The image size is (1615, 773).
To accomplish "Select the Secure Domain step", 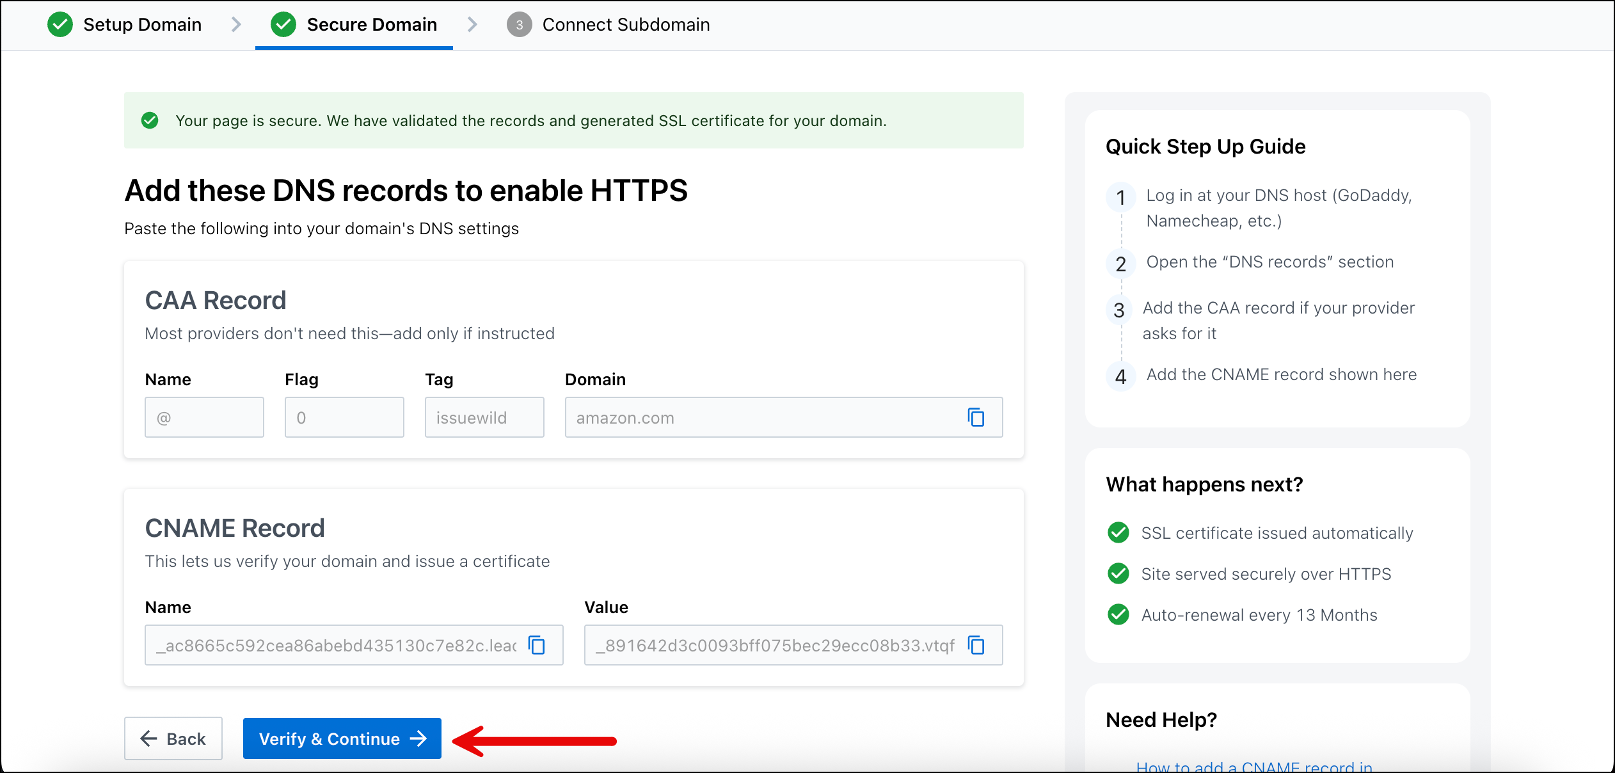I will [372, 24].
